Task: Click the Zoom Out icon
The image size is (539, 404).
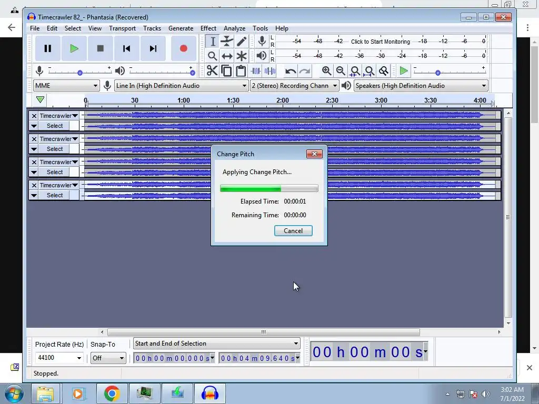Action: (x=341, y=71)
